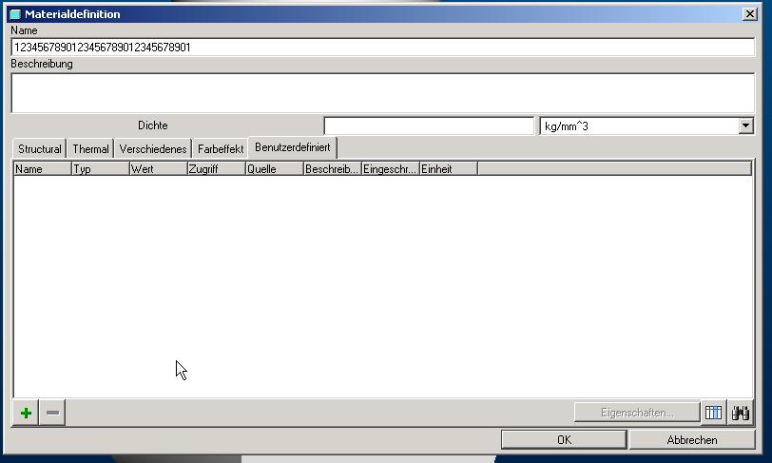Open the Verschiedenes tab
772x463 pixels.
pos(153,148)
